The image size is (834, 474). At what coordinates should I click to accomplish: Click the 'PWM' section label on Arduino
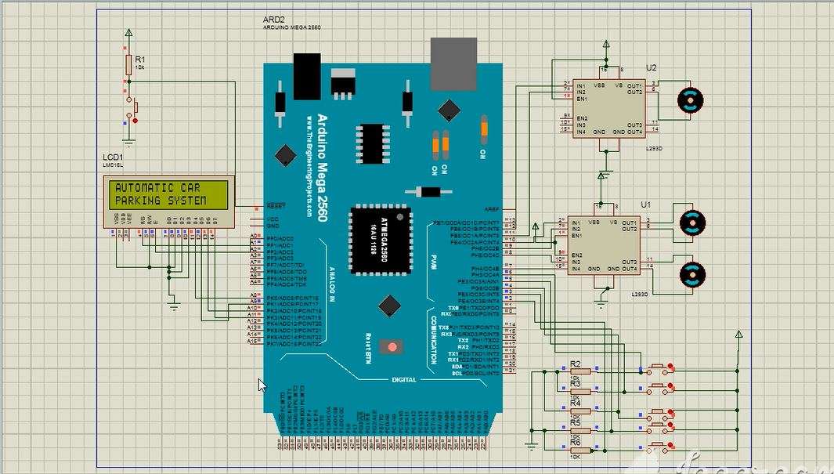point(434,261)
